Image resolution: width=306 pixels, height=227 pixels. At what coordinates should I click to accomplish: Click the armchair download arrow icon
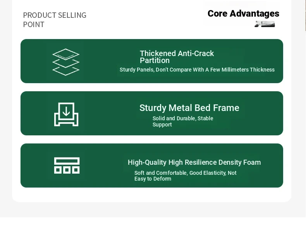coord(66,114)
